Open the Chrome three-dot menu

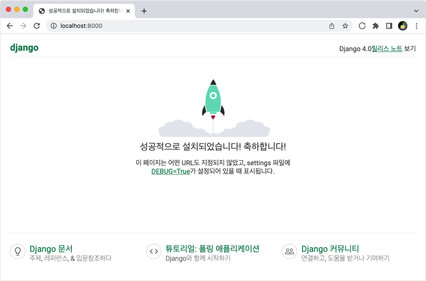point(416,26)
